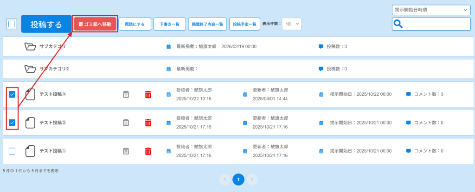
Task: Uncheck the checkbox for テスト投稿③
Action: pos(12,94)
